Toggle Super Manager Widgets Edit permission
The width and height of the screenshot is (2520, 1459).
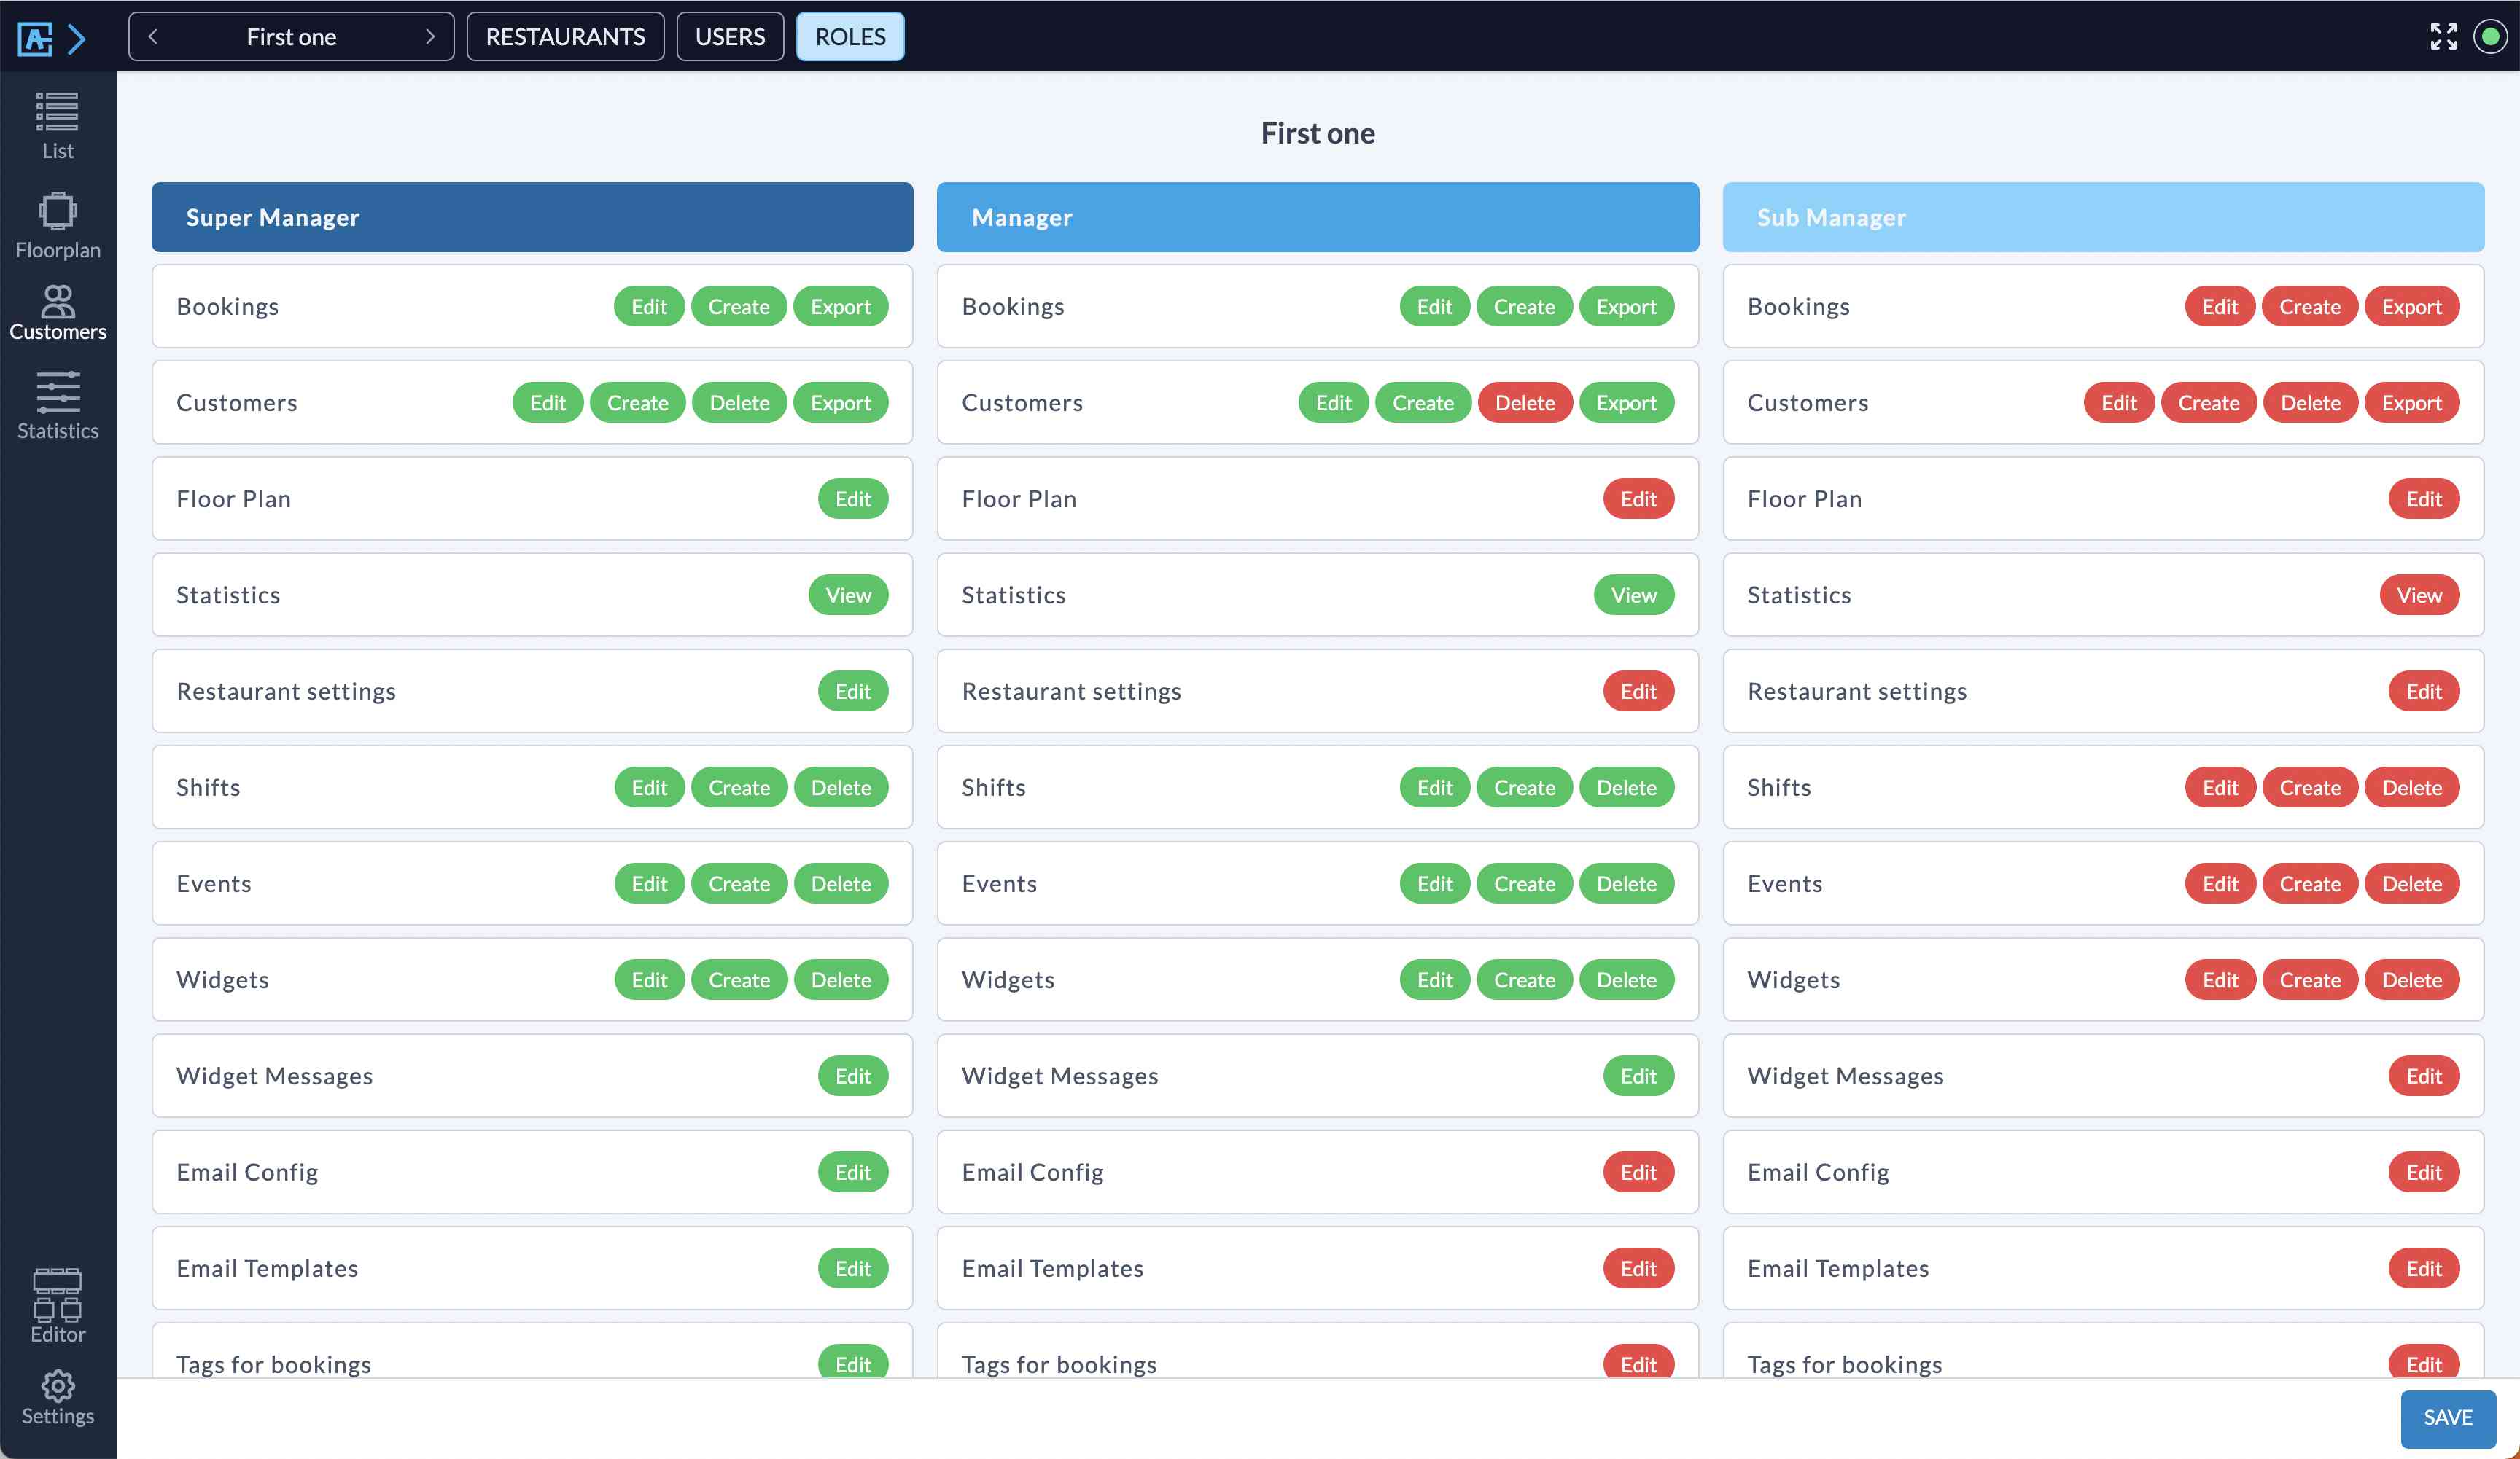pyautogui.click(x=649, y=979)
